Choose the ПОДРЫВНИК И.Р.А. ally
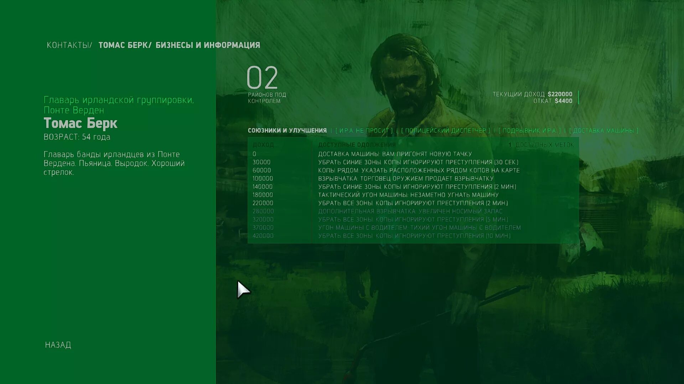The height and width of the screenshot is (384, 684). [x=529, y=130]
